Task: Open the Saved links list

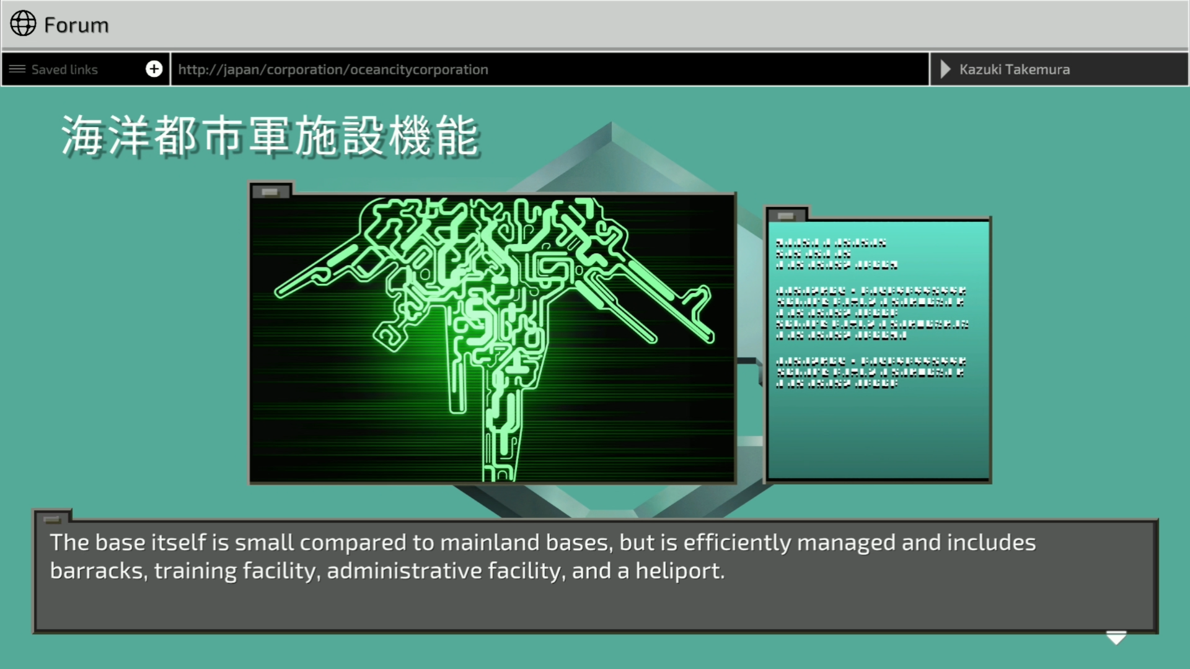Action: tap(64, 69)
